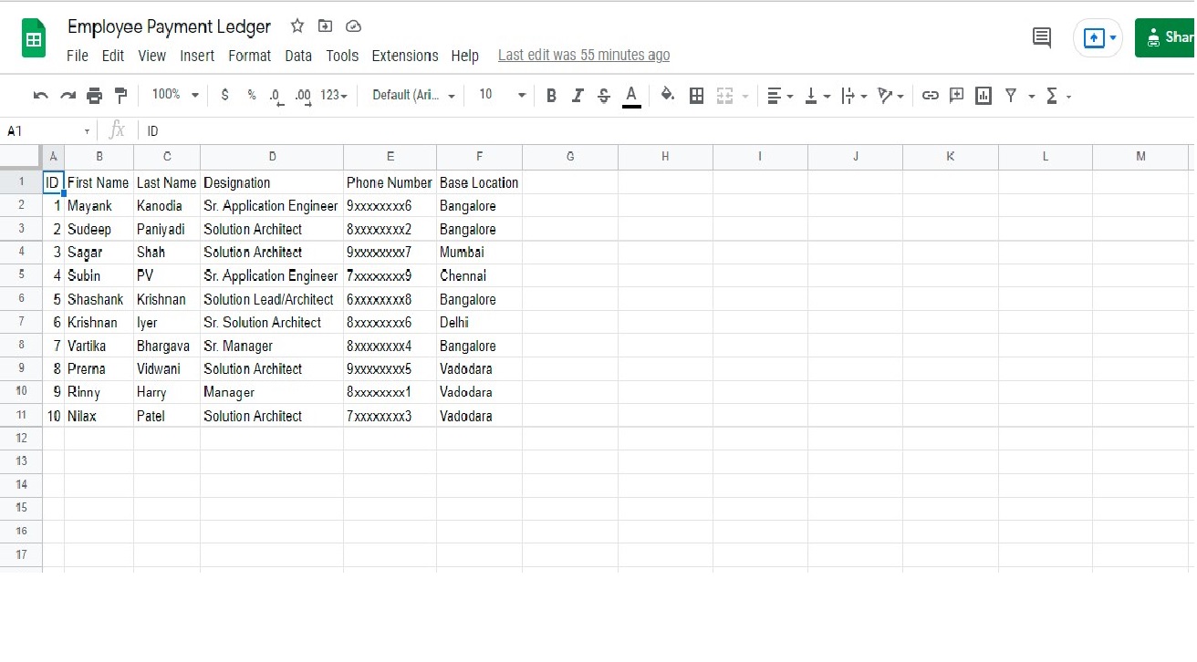Click the cell containing 'Mayank'
Viewport: 1197px width, 662px height.
pyautogui.click(x=99, y=206)
